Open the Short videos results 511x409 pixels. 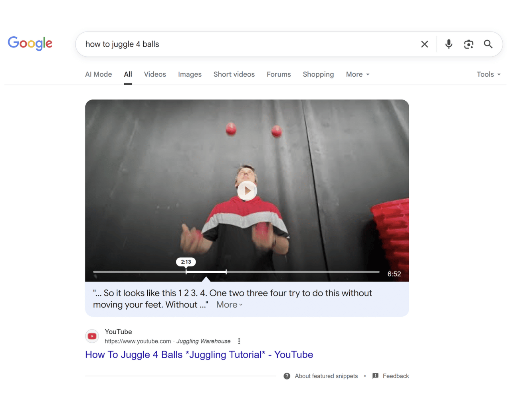(x=234, y=74)
